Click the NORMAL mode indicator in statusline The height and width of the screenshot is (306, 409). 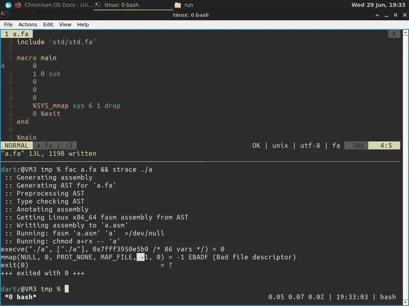point(17,145)
